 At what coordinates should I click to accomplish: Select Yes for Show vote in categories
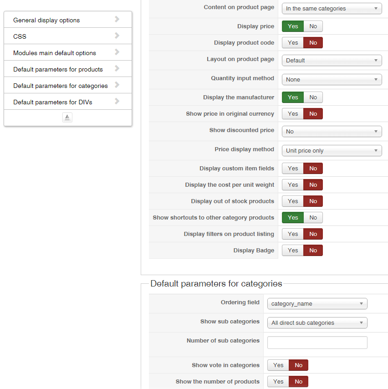coord(278,365)
